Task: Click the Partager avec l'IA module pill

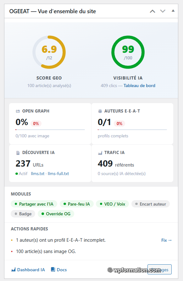Action: 34,204
